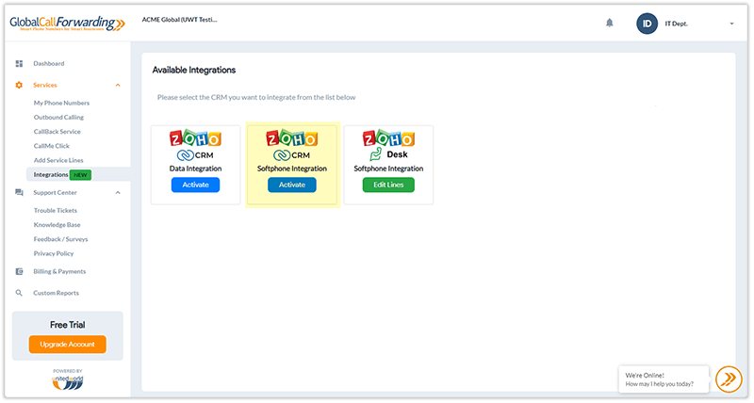This screenshot has width=754, height=403.
Task: Open CallMe Click
Action: point(52,146)
